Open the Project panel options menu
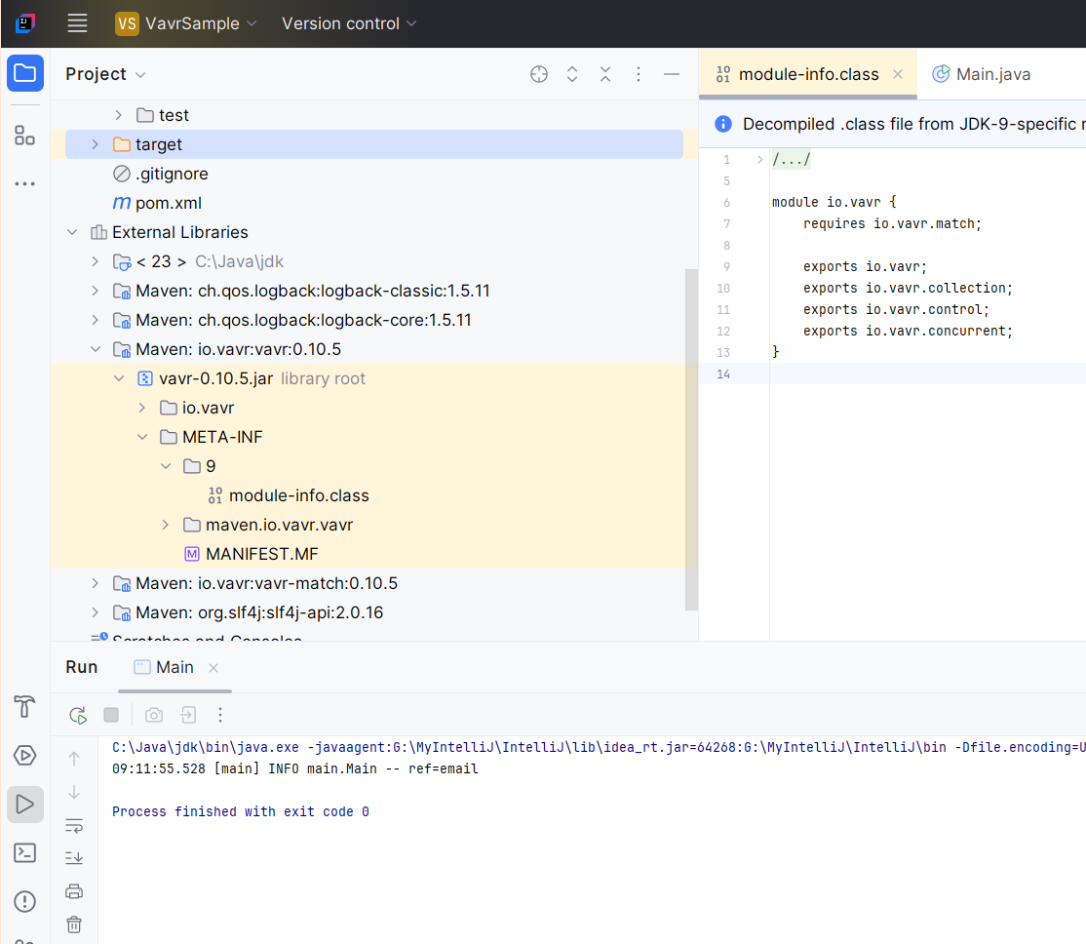1086x944 pixels. 639,74
